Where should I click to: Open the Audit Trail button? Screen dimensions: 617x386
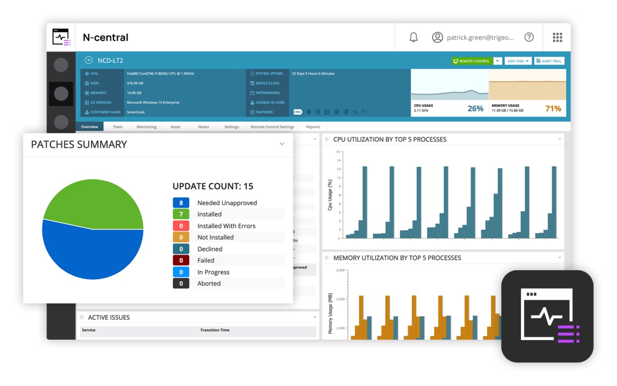tap(549, 61)
